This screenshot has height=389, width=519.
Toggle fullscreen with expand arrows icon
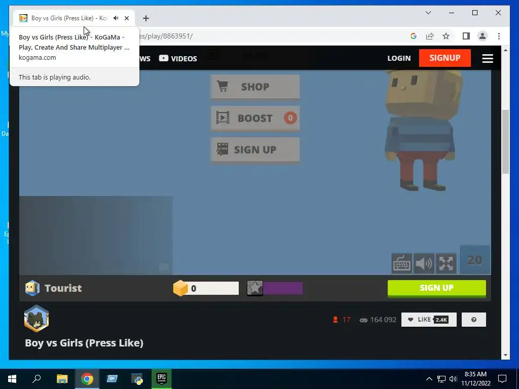point(446,263)
